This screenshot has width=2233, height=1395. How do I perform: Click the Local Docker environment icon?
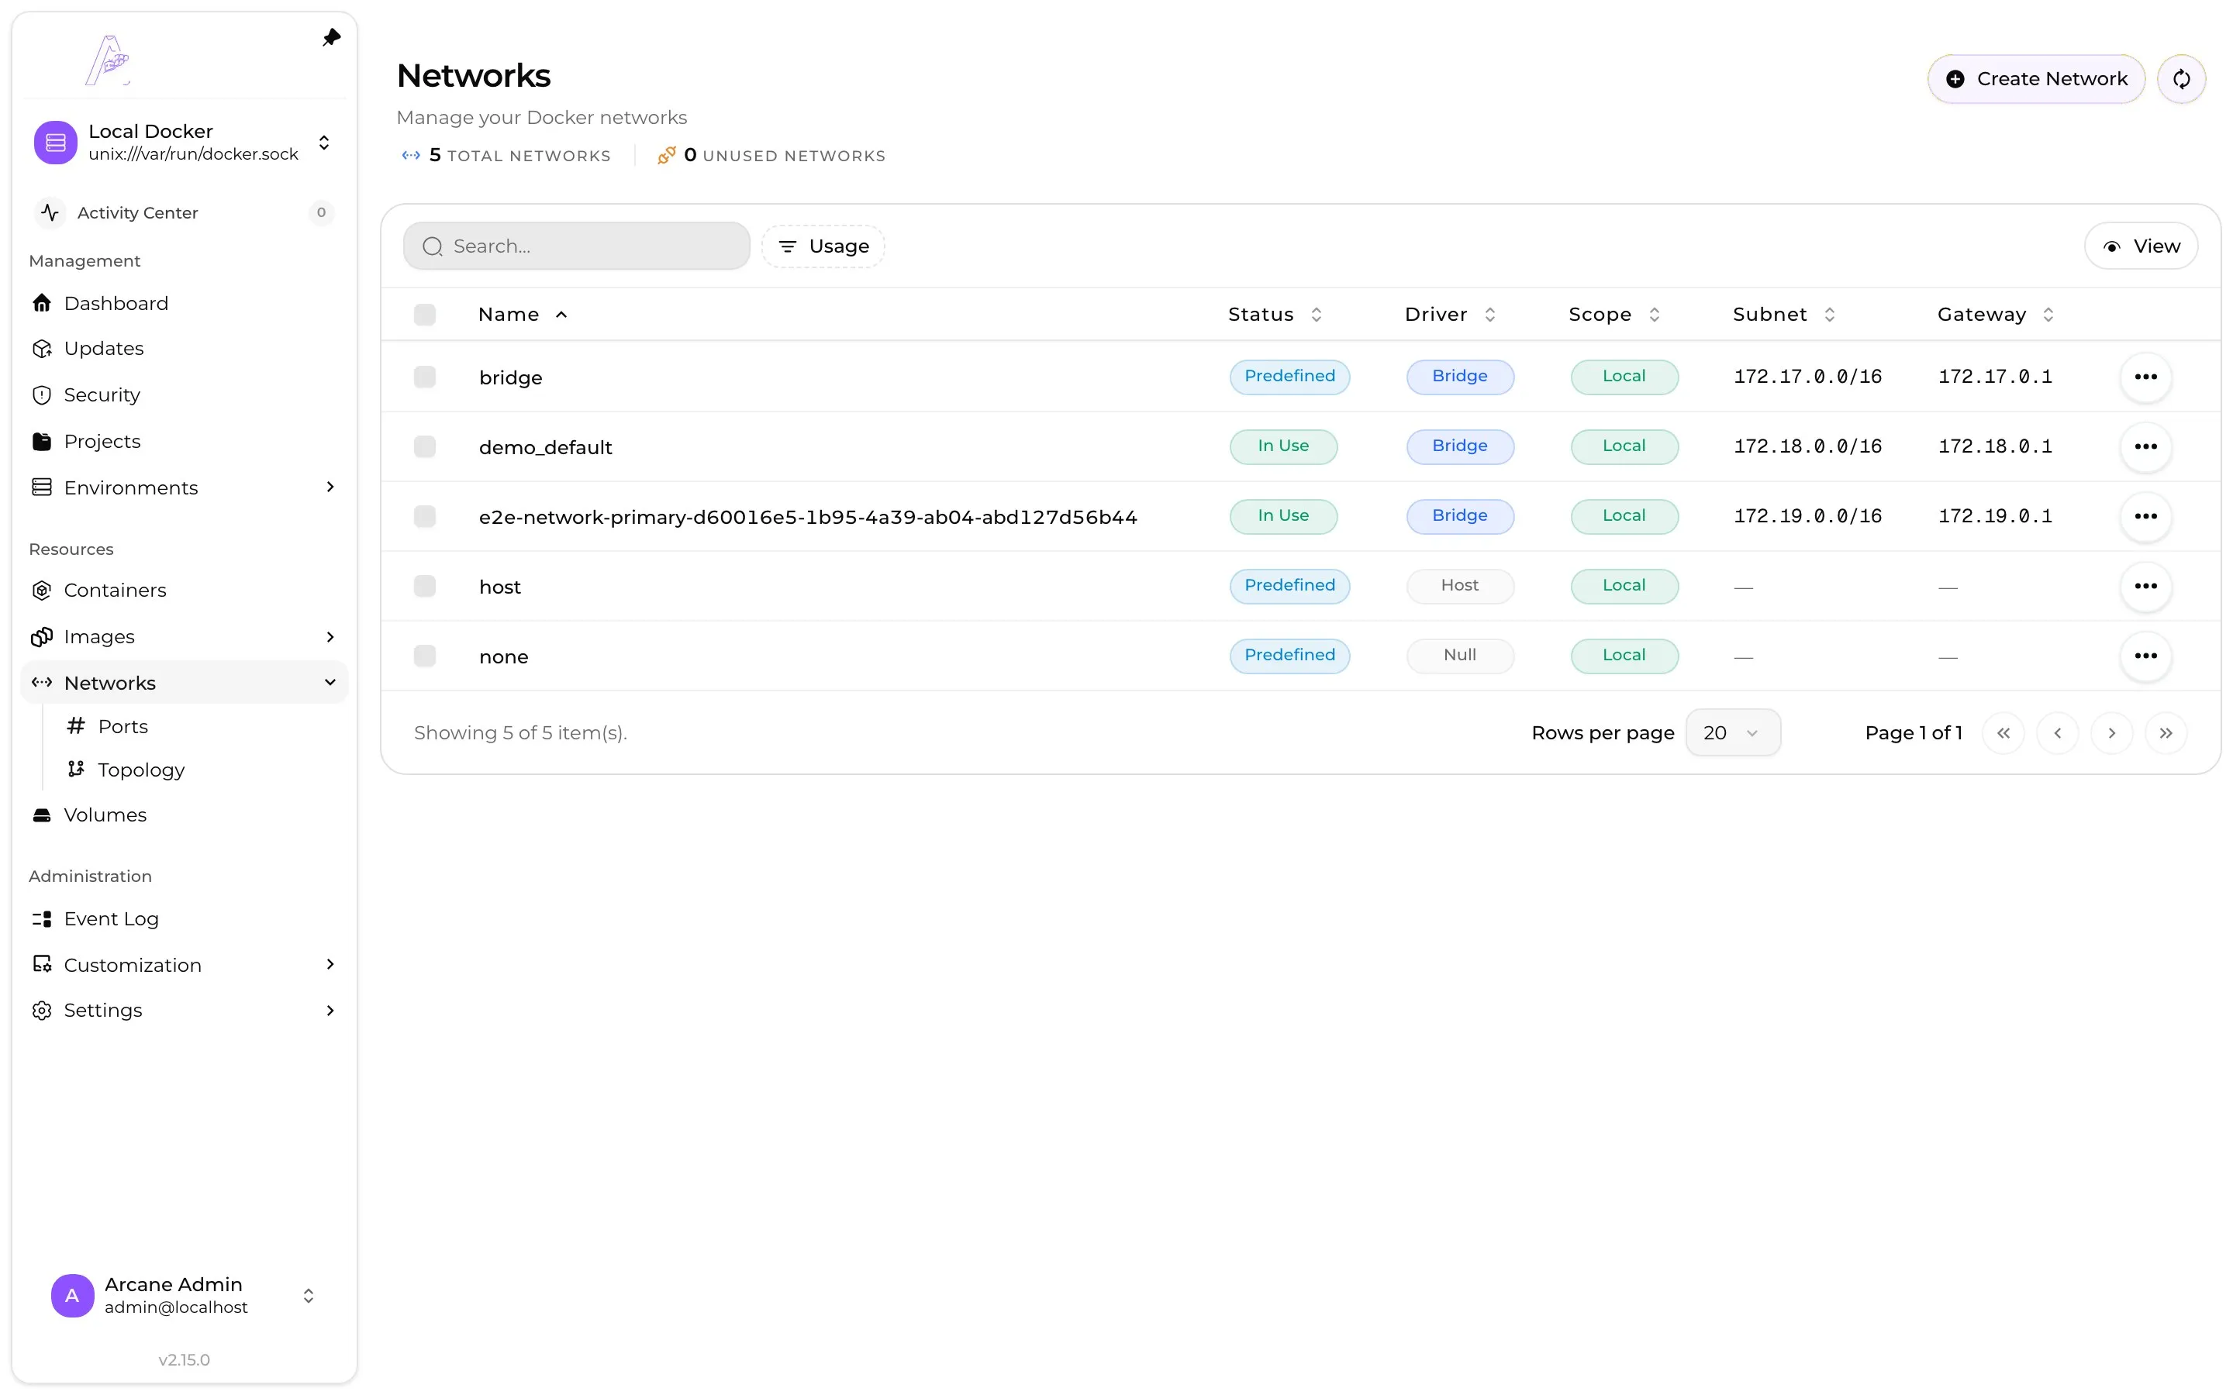(x=55, y=142)
